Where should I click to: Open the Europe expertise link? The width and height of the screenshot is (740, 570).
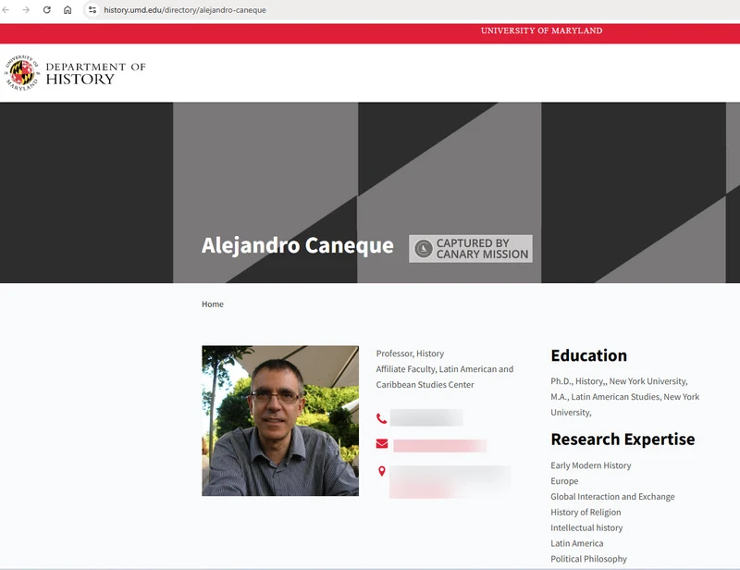tap(564, 481)
